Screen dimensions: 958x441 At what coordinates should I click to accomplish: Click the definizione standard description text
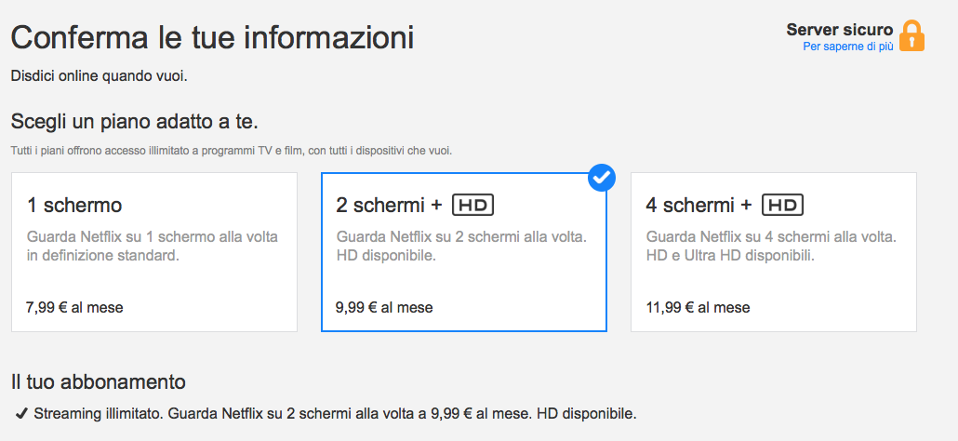[102, 255]
